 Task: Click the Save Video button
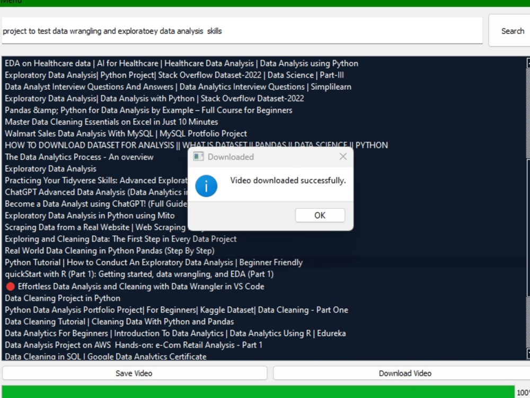[x=134, y=373]
